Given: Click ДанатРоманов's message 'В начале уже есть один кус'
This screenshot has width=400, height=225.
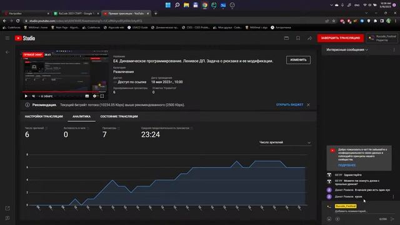Looking at the screenshot, I should (372, 190).
